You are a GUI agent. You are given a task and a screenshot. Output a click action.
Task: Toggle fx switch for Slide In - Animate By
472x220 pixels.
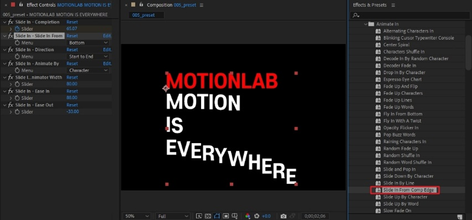[x=10, y=63]
